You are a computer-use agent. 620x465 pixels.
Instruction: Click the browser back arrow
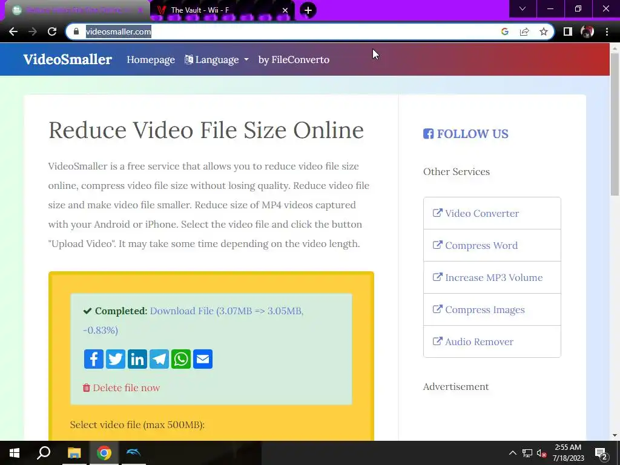(13, 31)
